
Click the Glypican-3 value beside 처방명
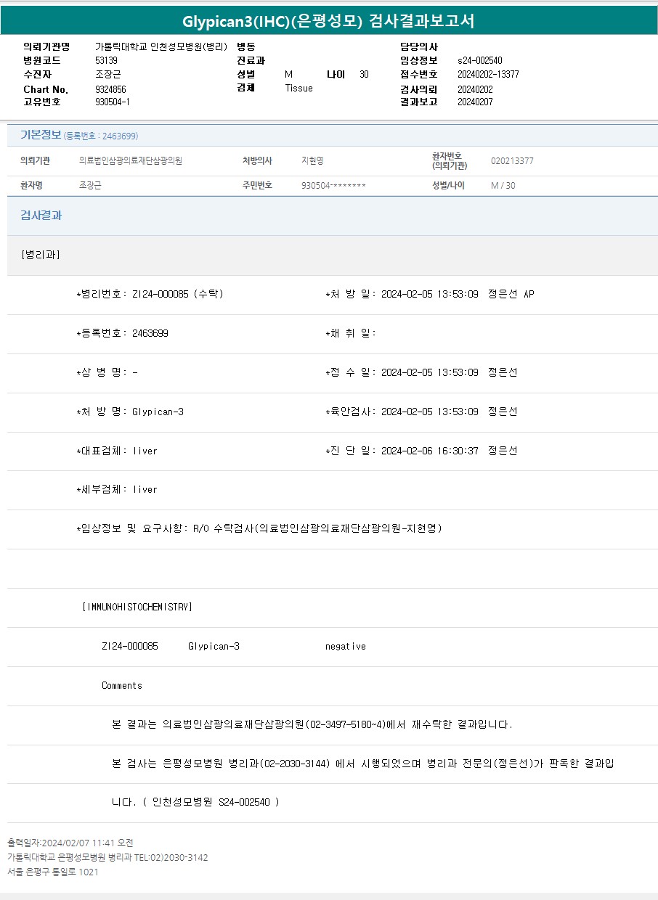click(x=158, y=412)
